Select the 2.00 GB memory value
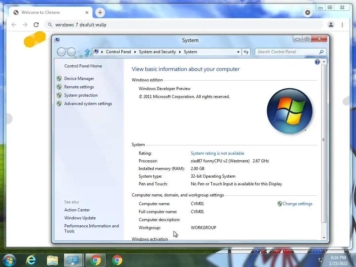The image size is (356, 267). (x=197, y=169)
